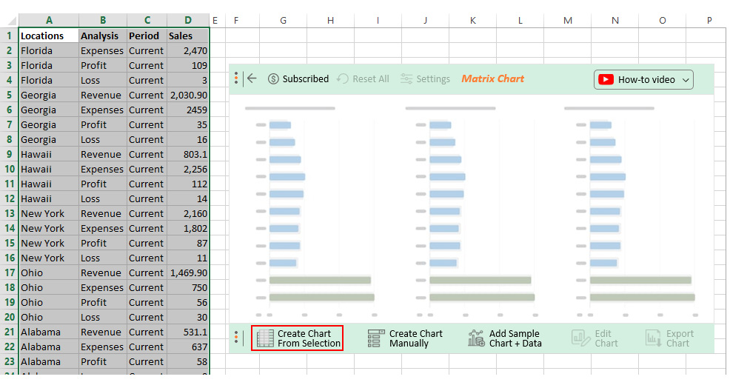Click the Locations header cell

click(x=49, y=36)
